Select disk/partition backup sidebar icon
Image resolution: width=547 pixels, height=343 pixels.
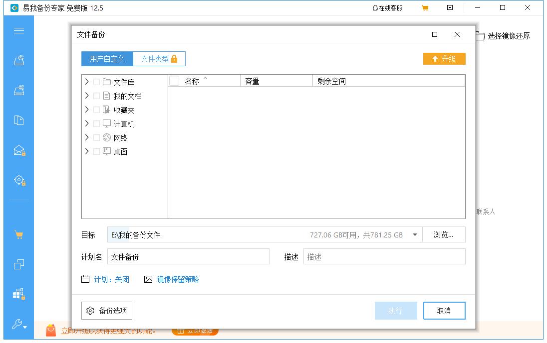[19, 61]
